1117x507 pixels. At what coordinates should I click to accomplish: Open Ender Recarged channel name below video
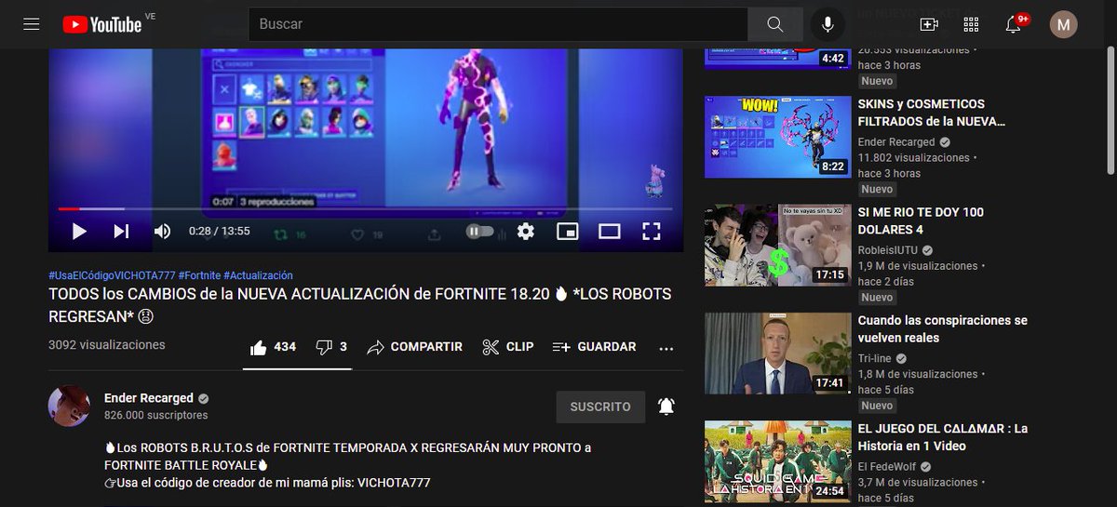pyautogui.click(x=149, y=398)
